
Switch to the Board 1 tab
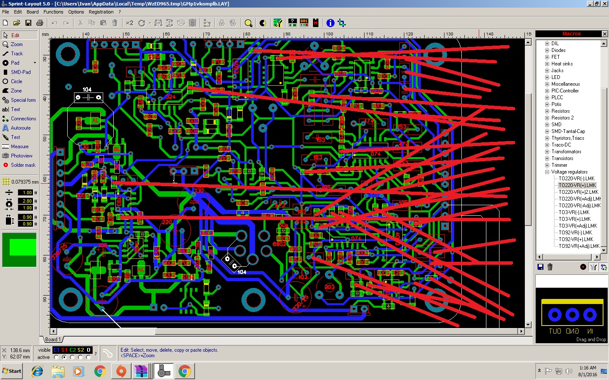53,339
